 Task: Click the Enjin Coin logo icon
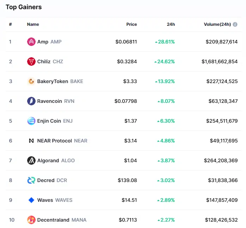[x=31, y=121]
